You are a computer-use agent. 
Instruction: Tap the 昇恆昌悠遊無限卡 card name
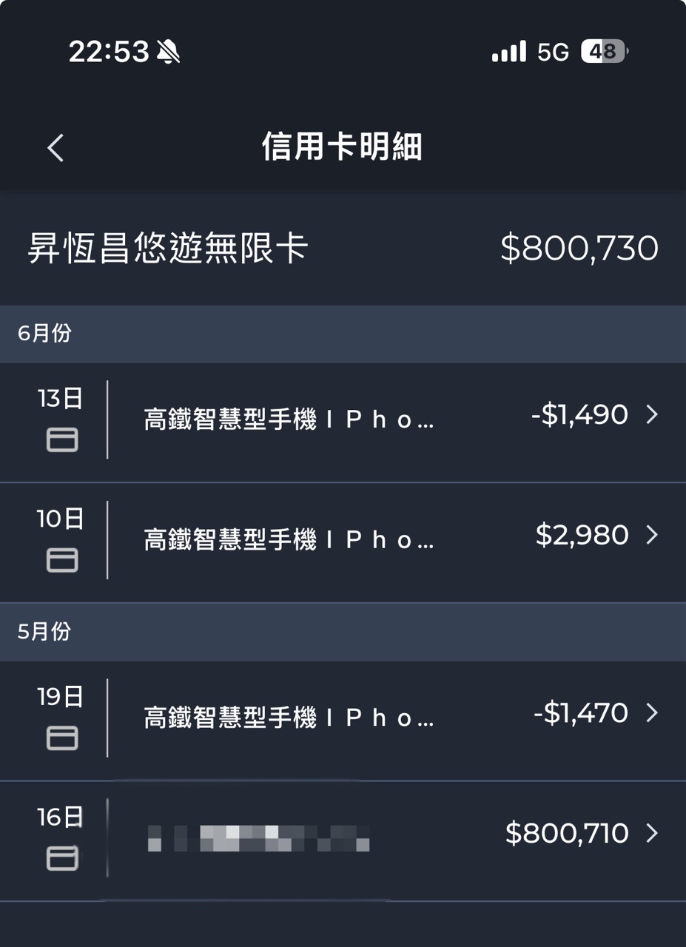pos(168,249)
